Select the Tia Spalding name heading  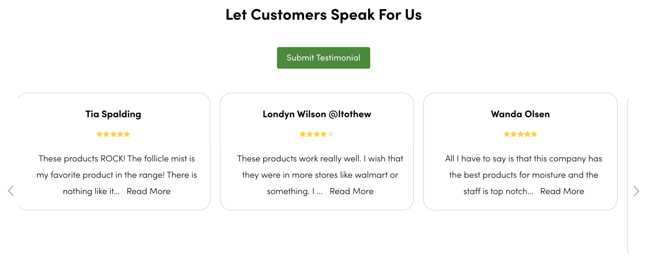point(113,114)
